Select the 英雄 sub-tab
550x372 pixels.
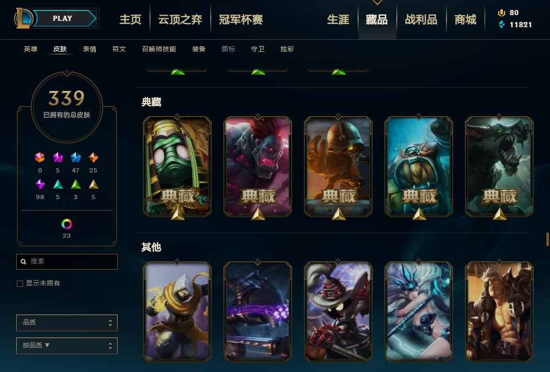coord(30,49)
